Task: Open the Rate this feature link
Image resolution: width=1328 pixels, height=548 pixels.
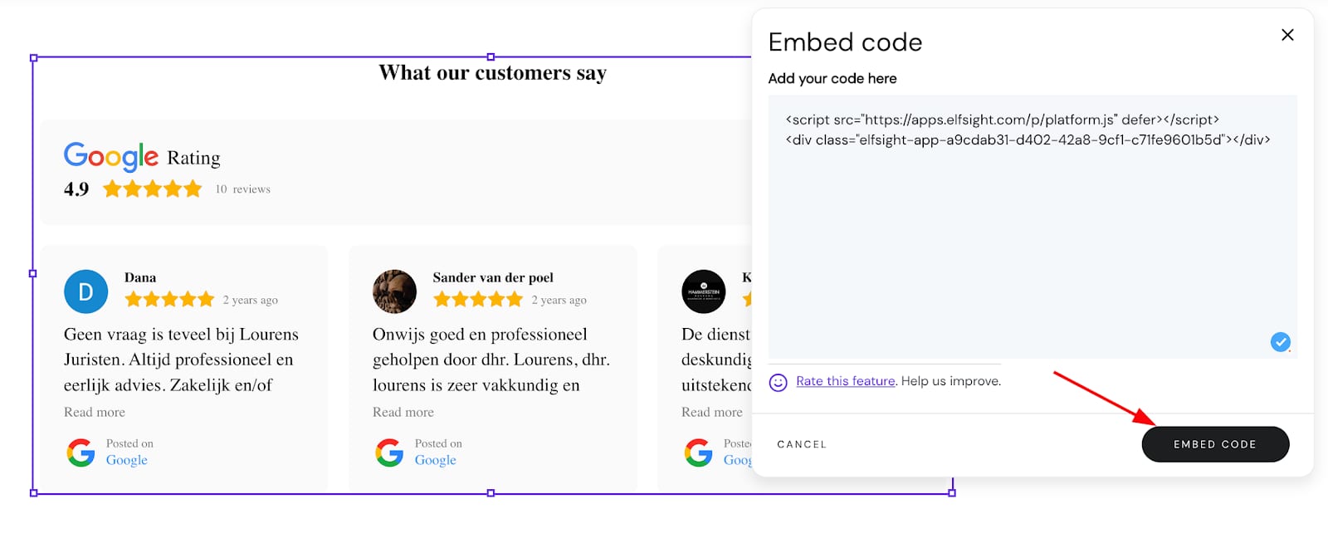Action: click(x=845, y=381)
